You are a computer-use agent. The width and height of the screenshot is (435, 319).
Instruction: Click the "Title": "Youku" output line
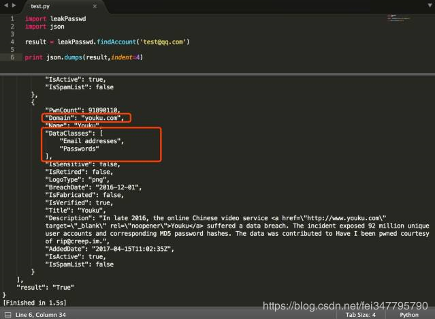[76, 211]
